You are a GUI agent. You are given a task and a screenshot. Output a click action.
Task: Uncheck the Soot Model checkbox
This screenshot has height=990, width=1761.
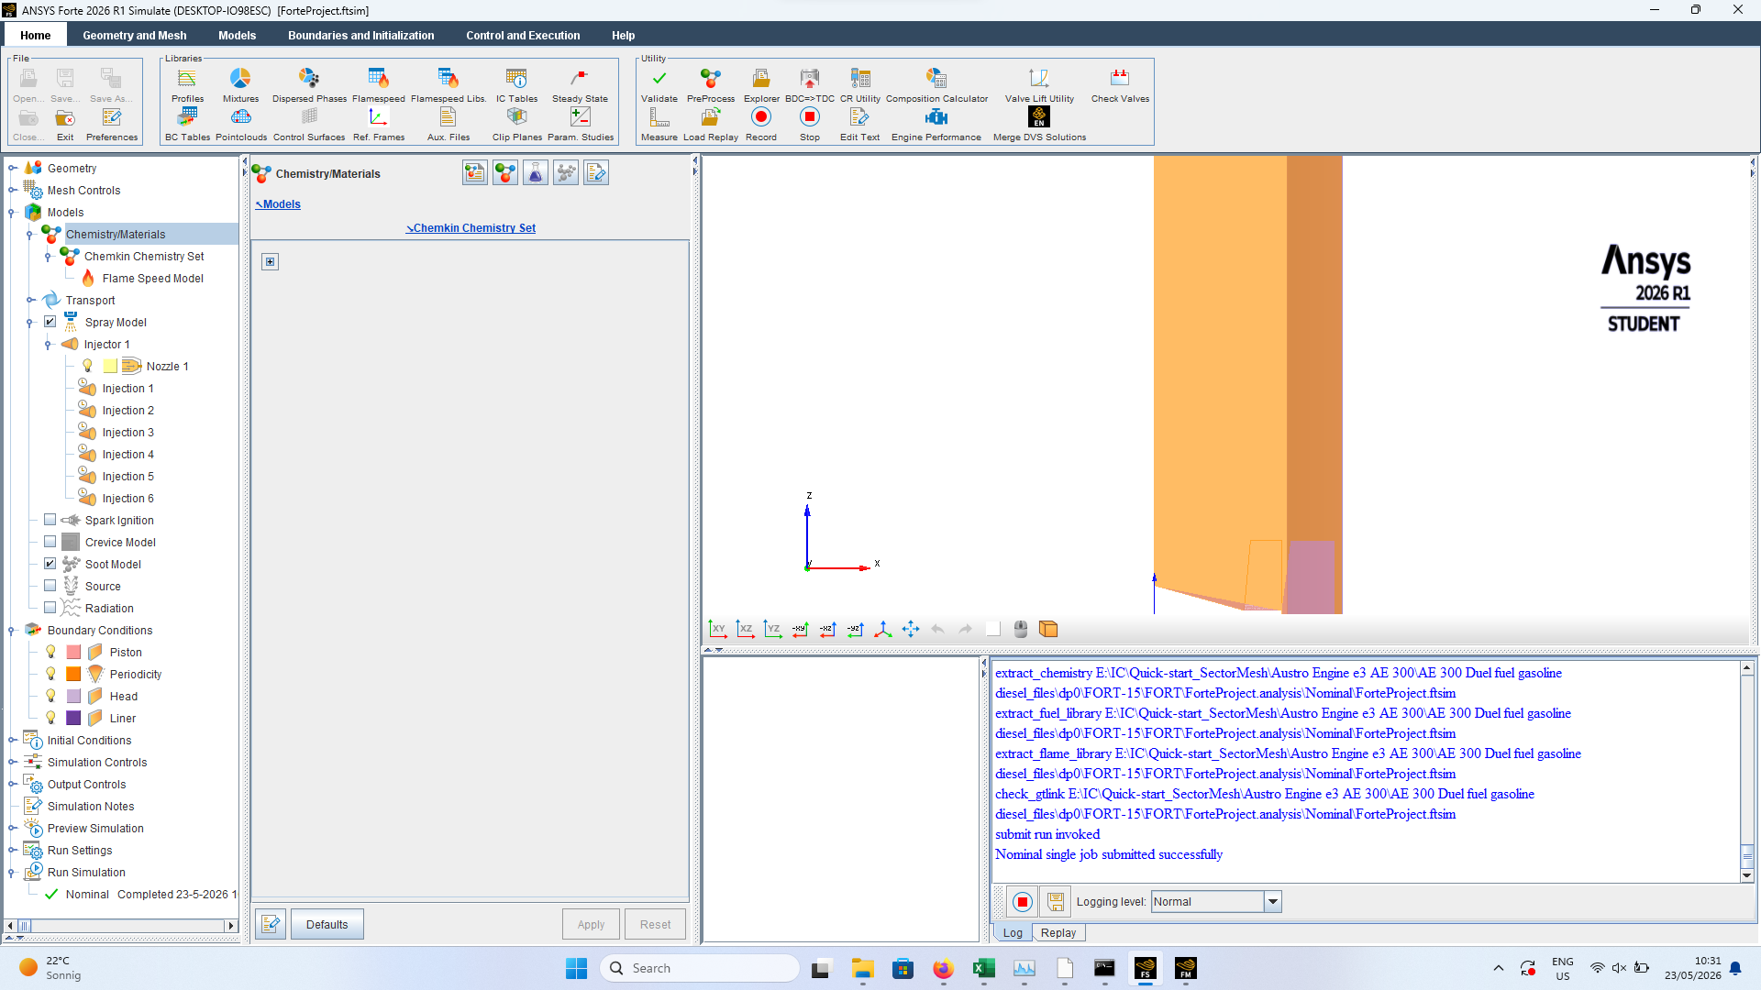coord(50,564)
